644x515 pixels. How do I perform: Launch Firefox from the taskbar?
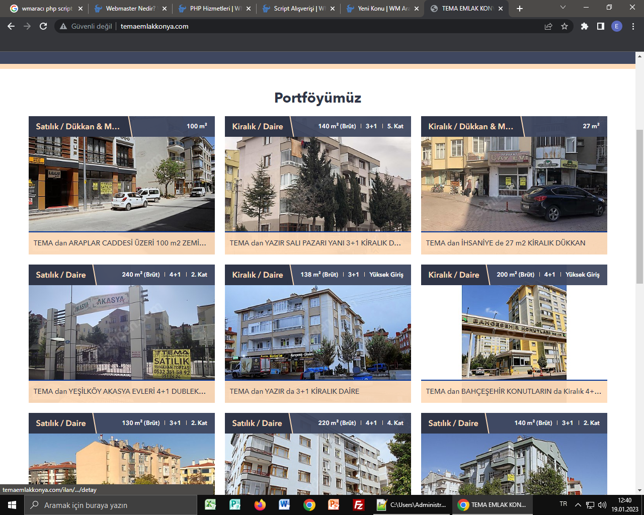coord(260,505)
